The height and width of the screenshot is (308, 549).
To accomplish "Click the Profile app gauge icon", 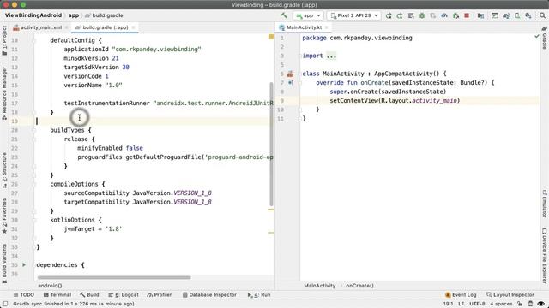I will coord(444,15).
